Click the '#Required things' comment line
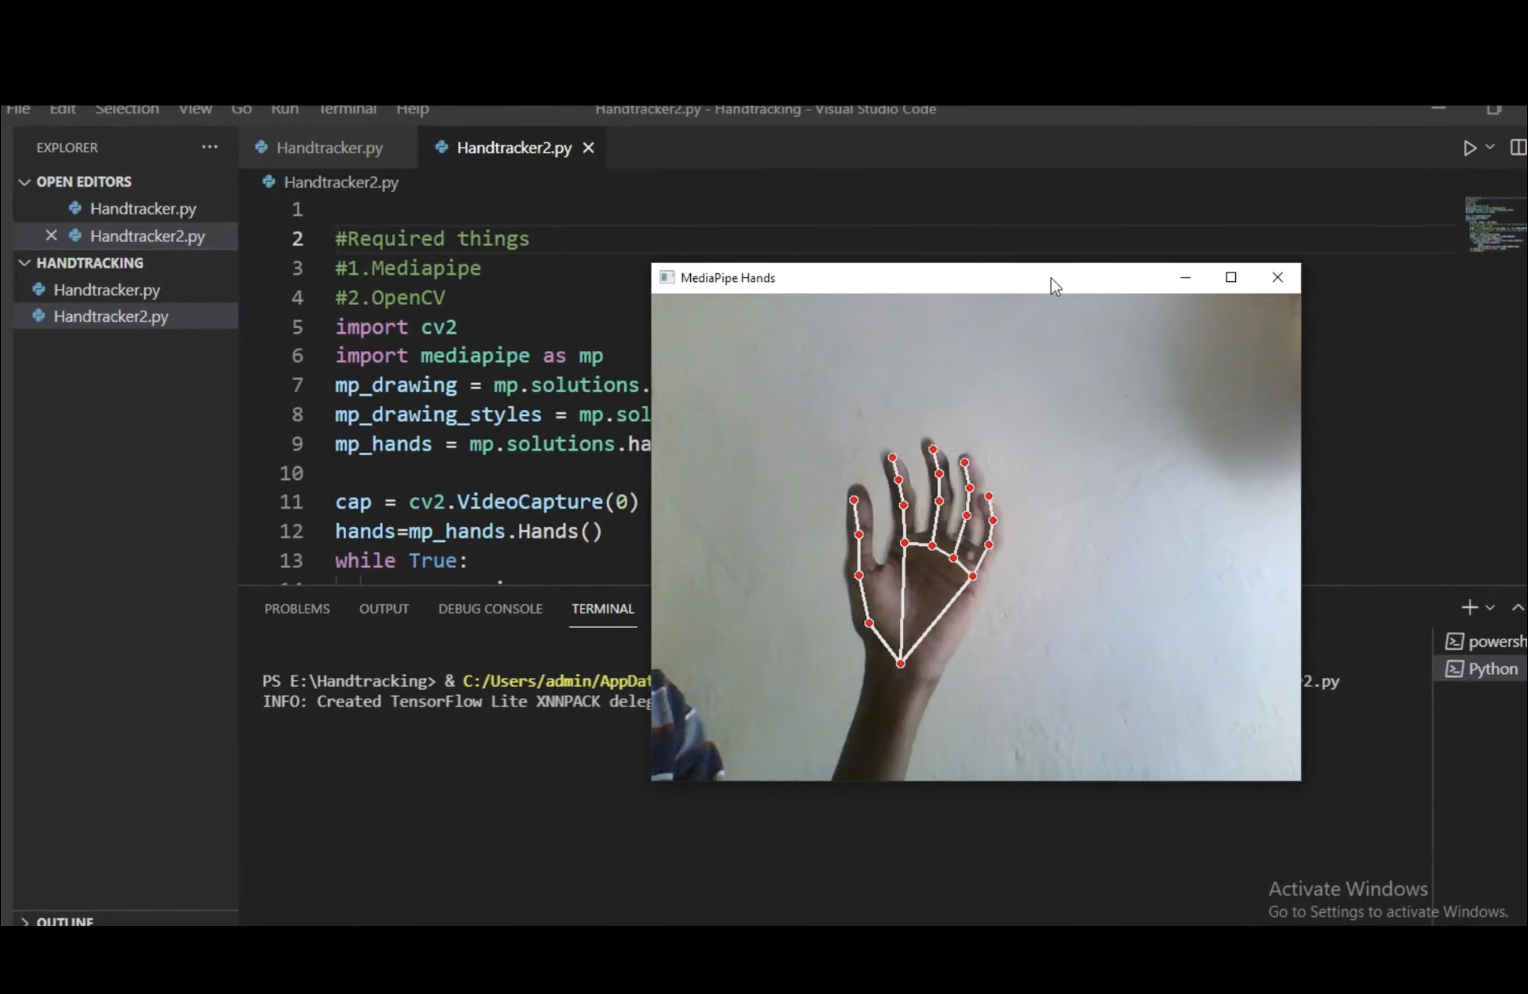This screenshot has width=1528, height=994. coord(432,239)
